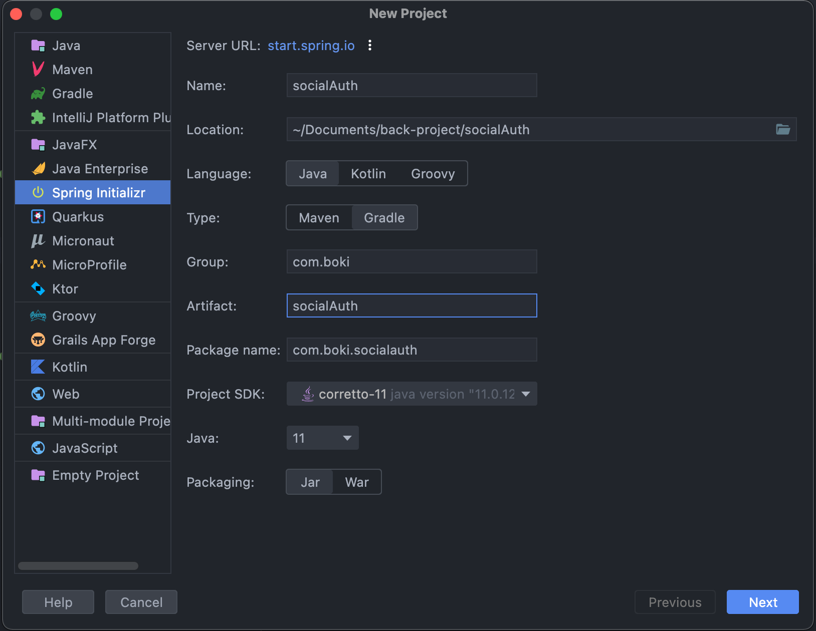Open the start.spring.io server link
This screenshot has height=631, width=816.
311,46
